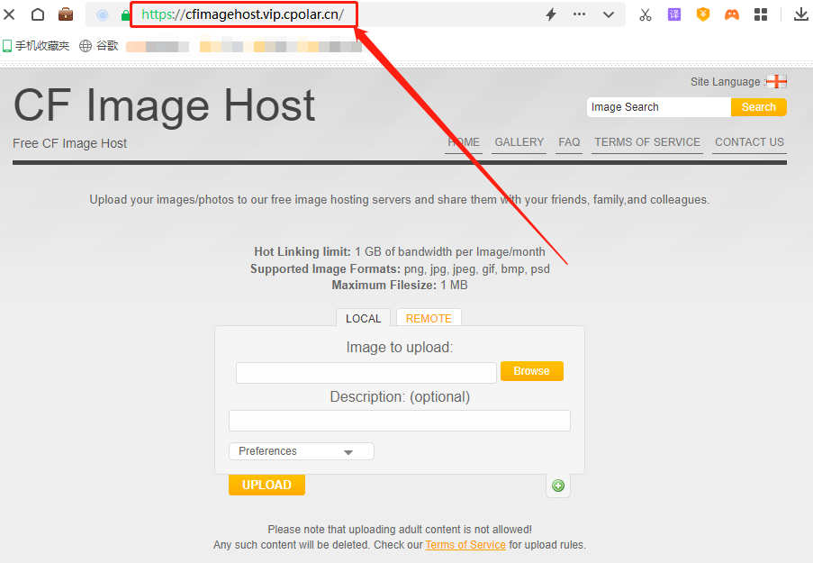
Task: Open the GALLERY menu item
Action: 519,142
